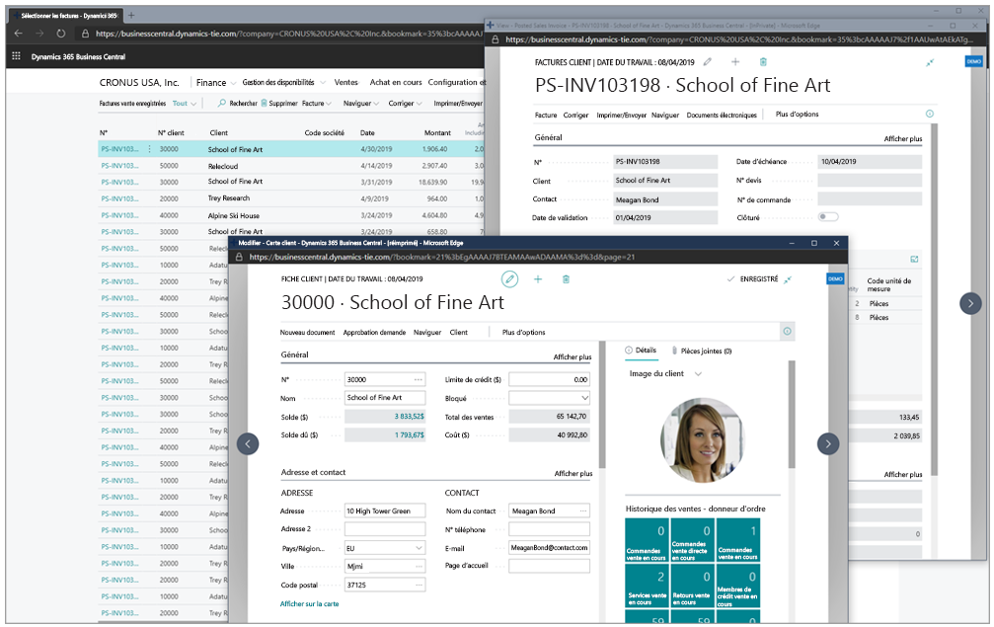This screenshot has width=994, height=627.
Task: Open Plus d'options on customer card
Action: 523,332
